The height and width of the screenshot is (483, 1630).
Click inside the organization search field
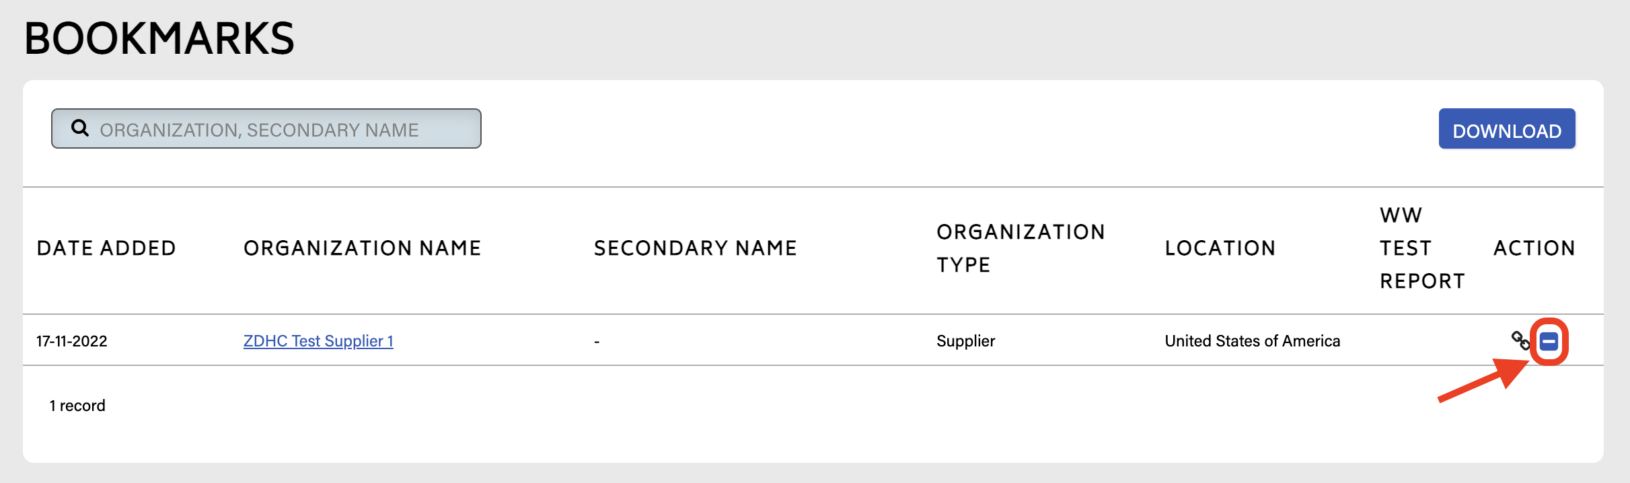coord(269,128)
